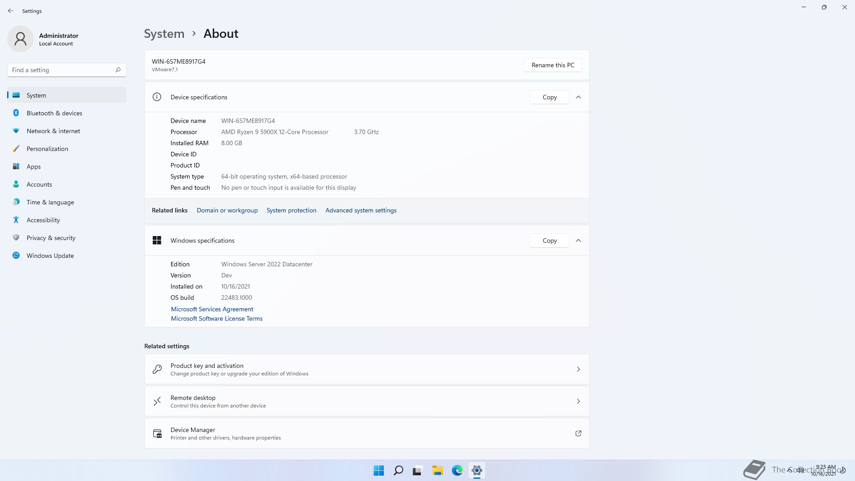Open Domain or workgroup link
This screenshot has height=481, width=855.
[227, 210]
